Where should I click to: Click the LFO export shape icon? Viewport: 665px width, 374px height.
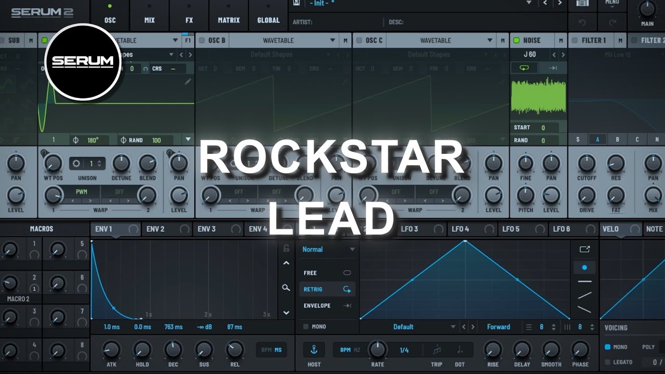584,249
